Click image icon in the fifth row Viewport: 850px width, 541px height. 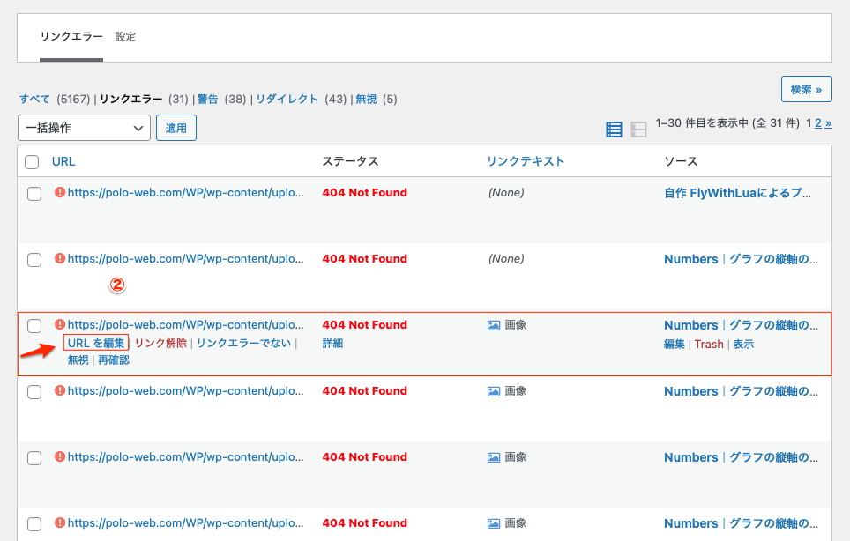[x=494, y=457]
